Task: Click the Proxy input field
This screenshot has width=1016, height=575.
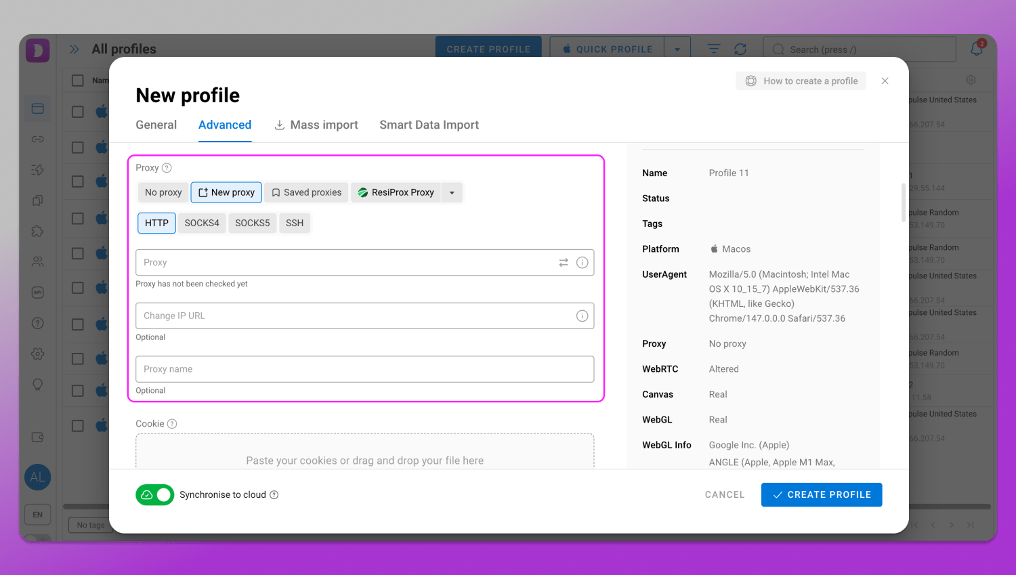Action: pyautogui.click(x=365, y=263)
